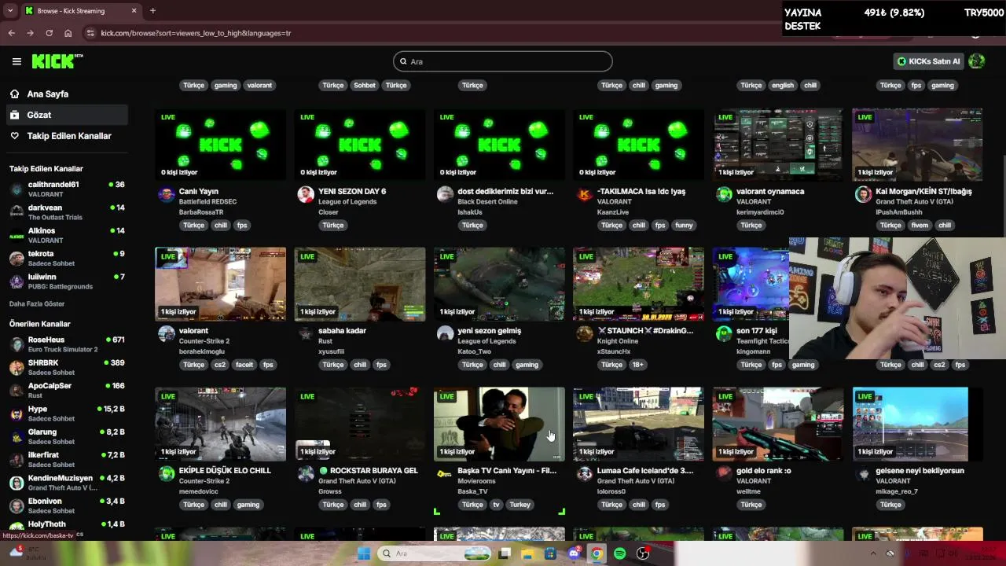Open followed channel luiiwinn

(67, 281)
